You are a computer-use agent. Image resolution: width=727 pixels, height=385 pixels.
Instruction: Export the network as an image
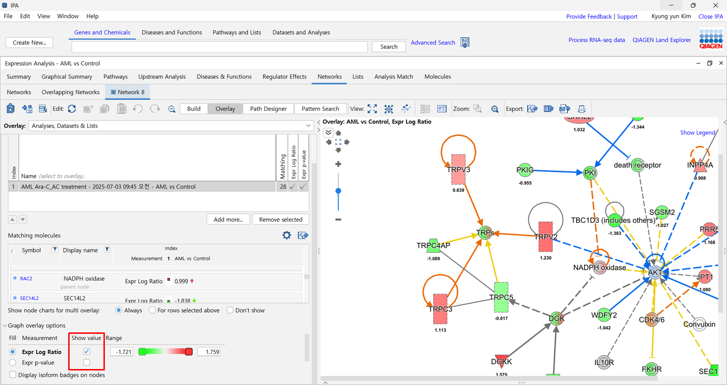[532, 108]
